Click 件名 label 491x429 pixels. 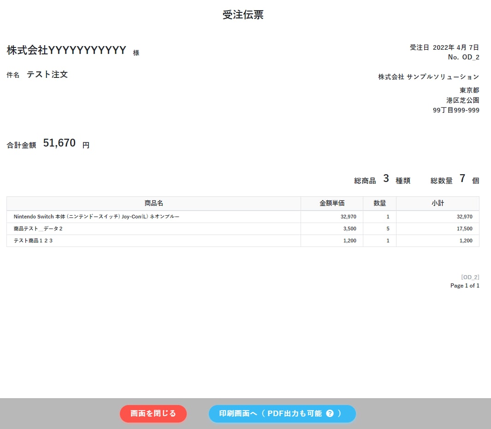(13, 75)
